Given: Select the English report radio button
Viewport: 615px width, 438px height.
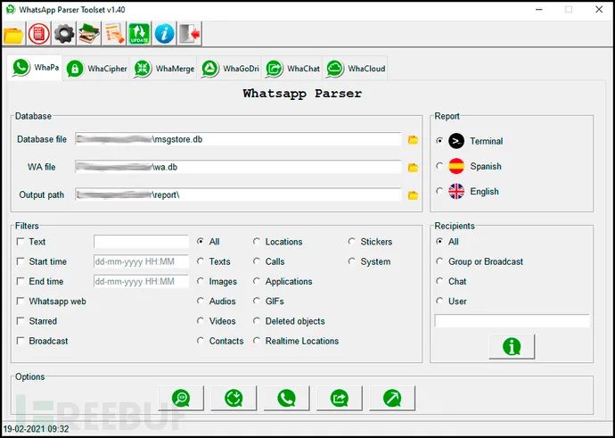Looking at the screenshot, I should click(x=439, y=191).
